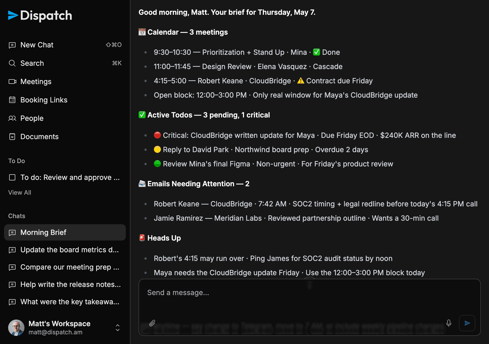Click chat icon beside Compare our meeting prep
The image size is (489, 344).
pyautogui.click(x=12, y=267)
